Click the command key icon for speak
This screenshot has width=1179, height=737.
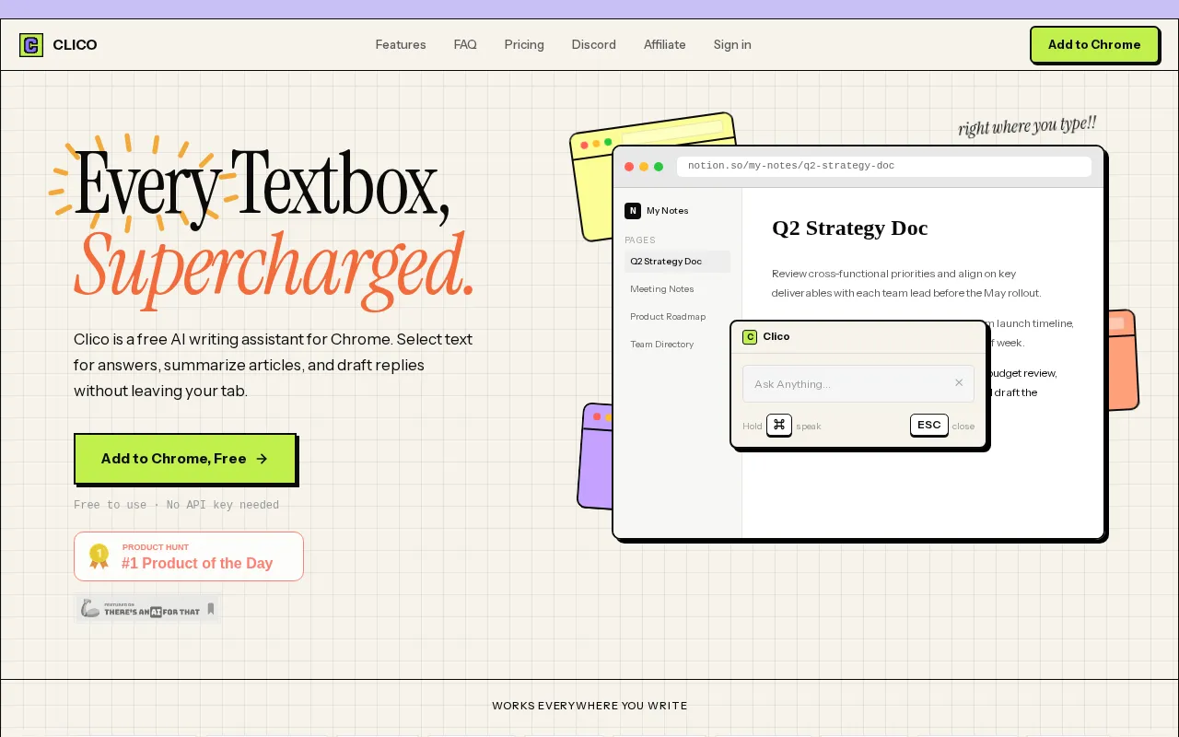click(x=779, y=425)
